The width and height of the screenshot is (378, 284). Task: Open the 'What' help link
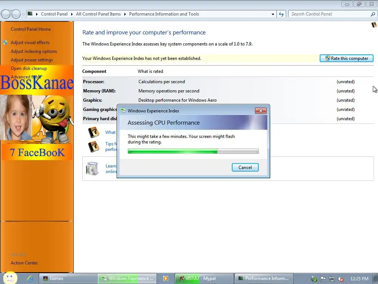pos(110,132)
